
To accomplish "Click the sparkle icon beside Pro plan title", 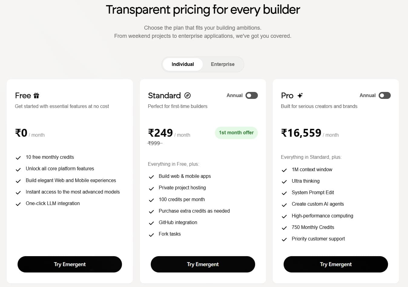I will point(299,95).
